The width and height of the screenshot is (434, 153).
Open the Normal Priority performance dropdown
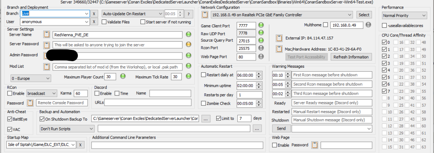tap(404, 16)
